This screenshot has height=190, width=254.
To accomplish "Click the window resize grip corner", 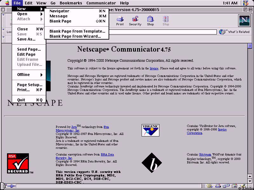I will click(x=250, y=186).
